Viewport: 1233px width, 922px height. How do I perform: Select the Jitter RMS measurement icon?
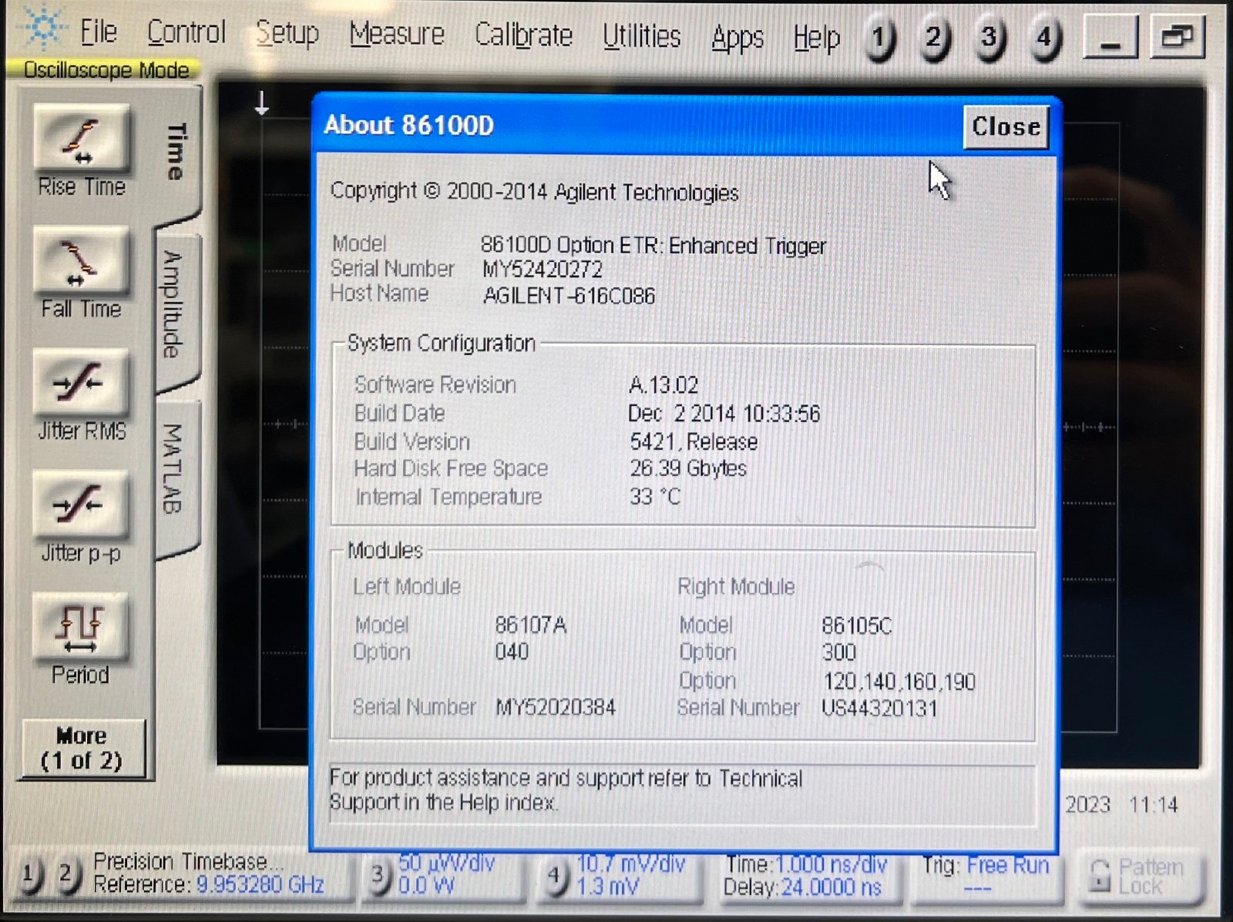[80, 384]
